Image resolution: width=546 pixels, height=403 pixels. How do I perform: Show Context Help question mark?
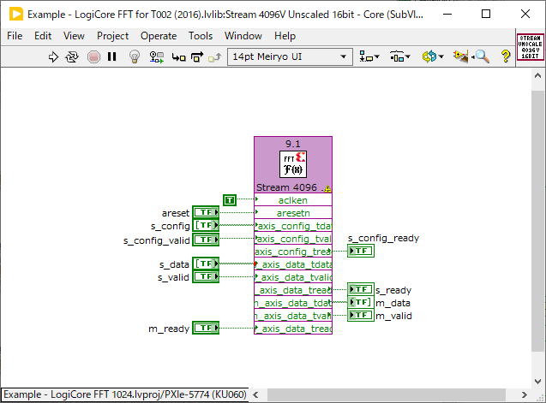click(x=506, y=56)
